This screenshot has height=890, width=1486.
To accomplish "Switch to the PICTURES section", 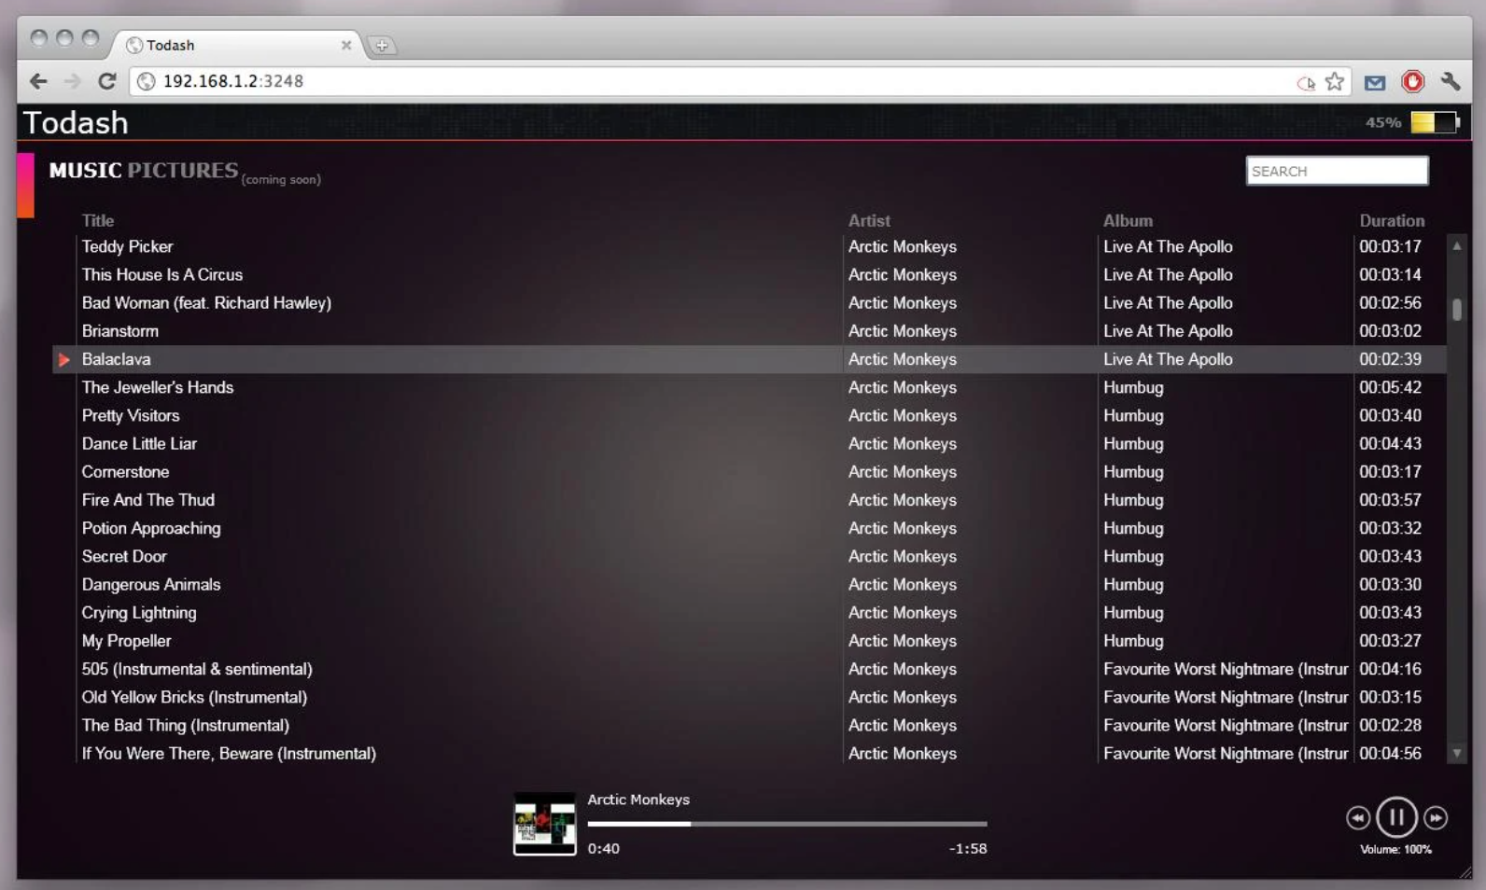I will pos(183,170).
